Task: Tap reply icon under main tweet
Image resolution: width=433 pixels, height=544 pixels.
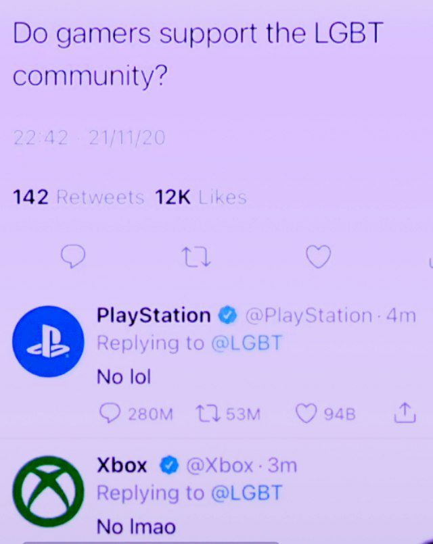Action: tap(73, 256)
